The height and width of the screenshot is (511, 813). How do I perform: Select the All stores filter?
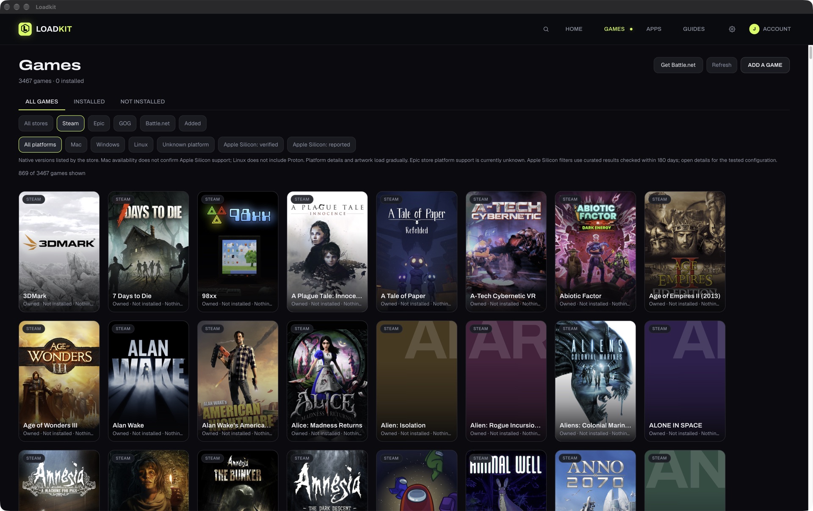tap(36, 124)
